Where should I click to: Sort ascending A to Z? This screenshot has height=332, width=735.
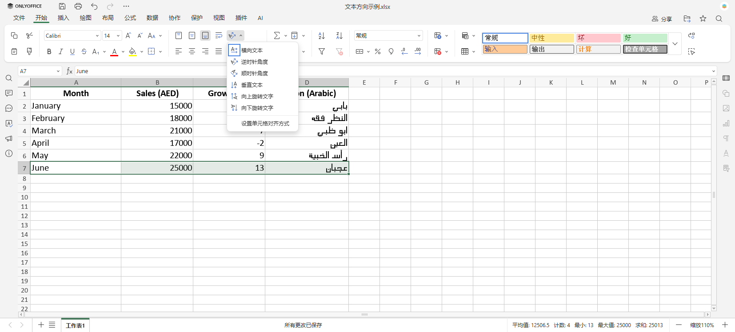pyautogui.click(x=322, y=35)
